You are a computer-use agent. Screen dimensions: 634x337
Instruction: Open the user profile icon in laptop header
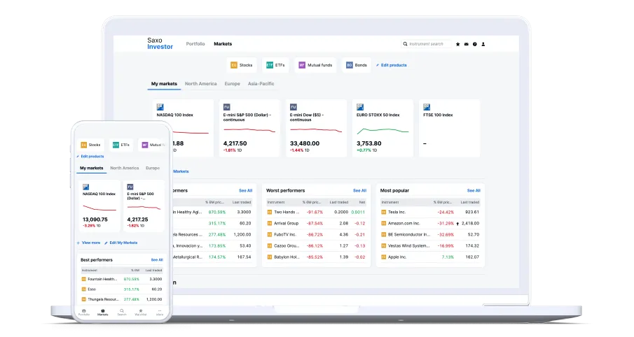pos(483,44)
